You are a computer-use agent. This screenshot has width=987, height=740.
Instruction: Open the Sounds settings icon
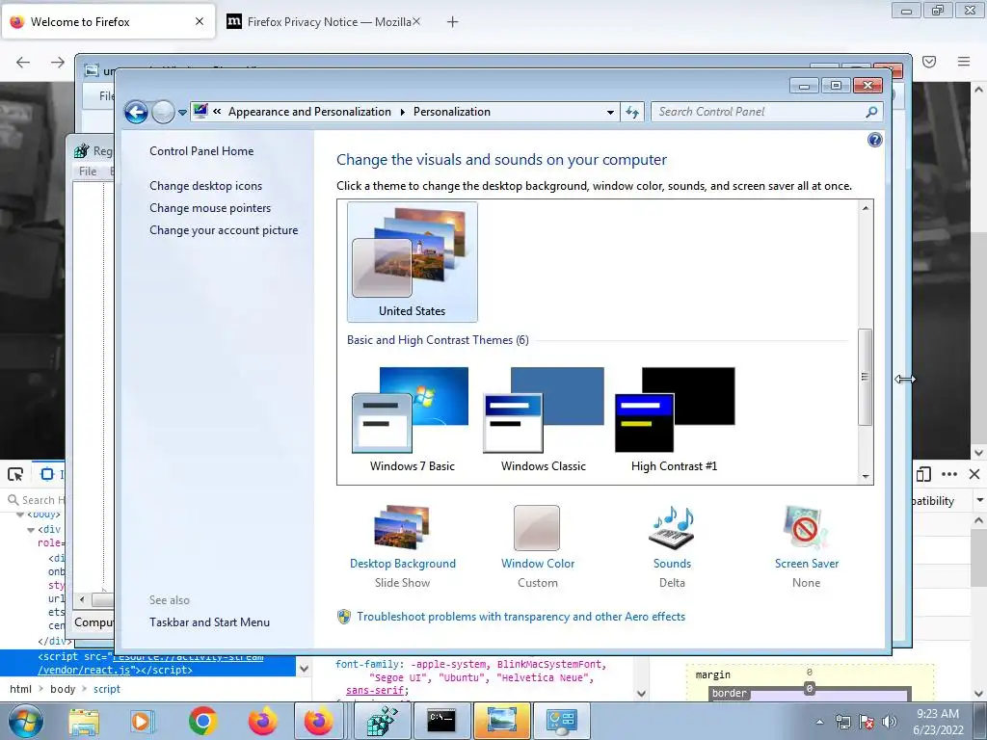tap(672, 527)
